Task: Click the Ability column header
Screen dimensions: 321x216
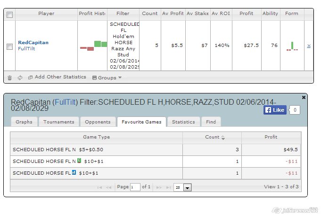Action: pyautogui.click(x=271, y=14)
